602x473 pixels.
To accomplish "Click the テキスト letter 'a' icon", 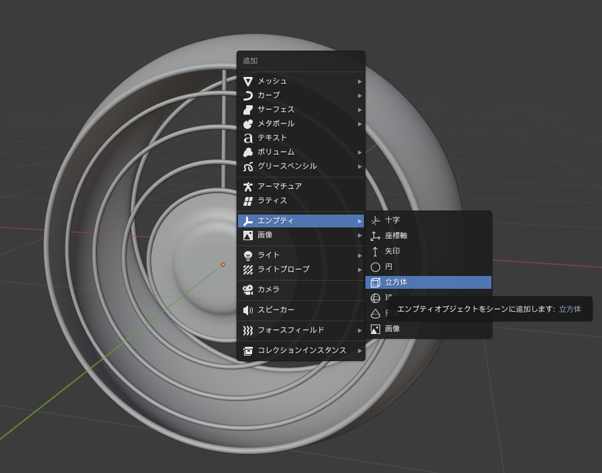I will point(248,138).
